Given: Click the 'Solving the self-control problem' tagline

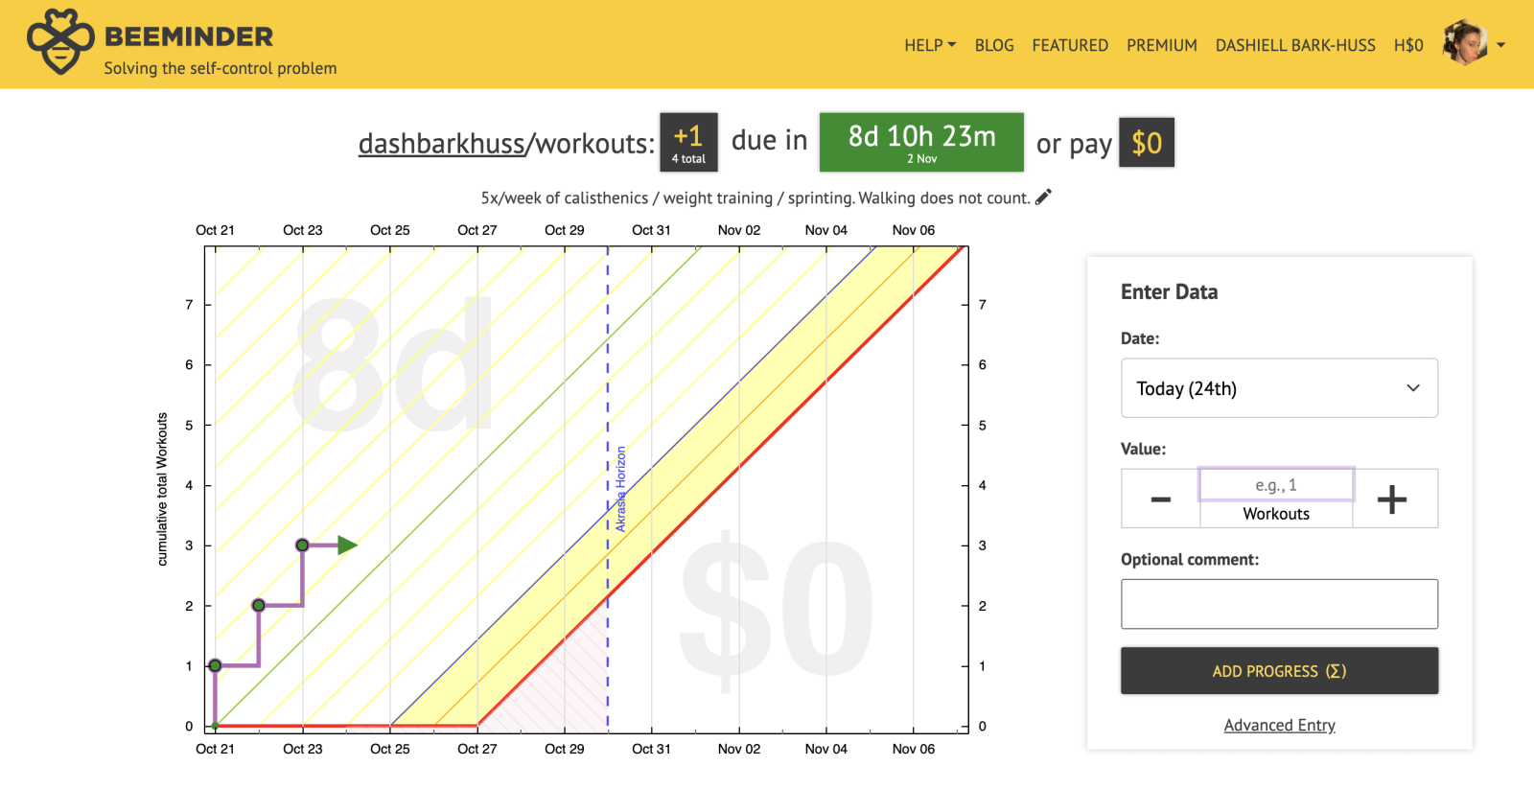Looking at the screenshot, I should (x=221, y=68).
